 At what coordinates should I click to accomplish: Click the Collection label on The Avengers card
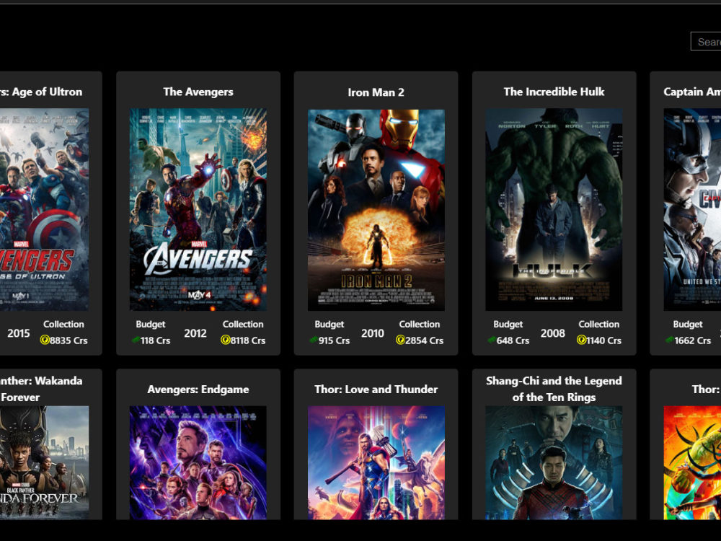[243, 325]
